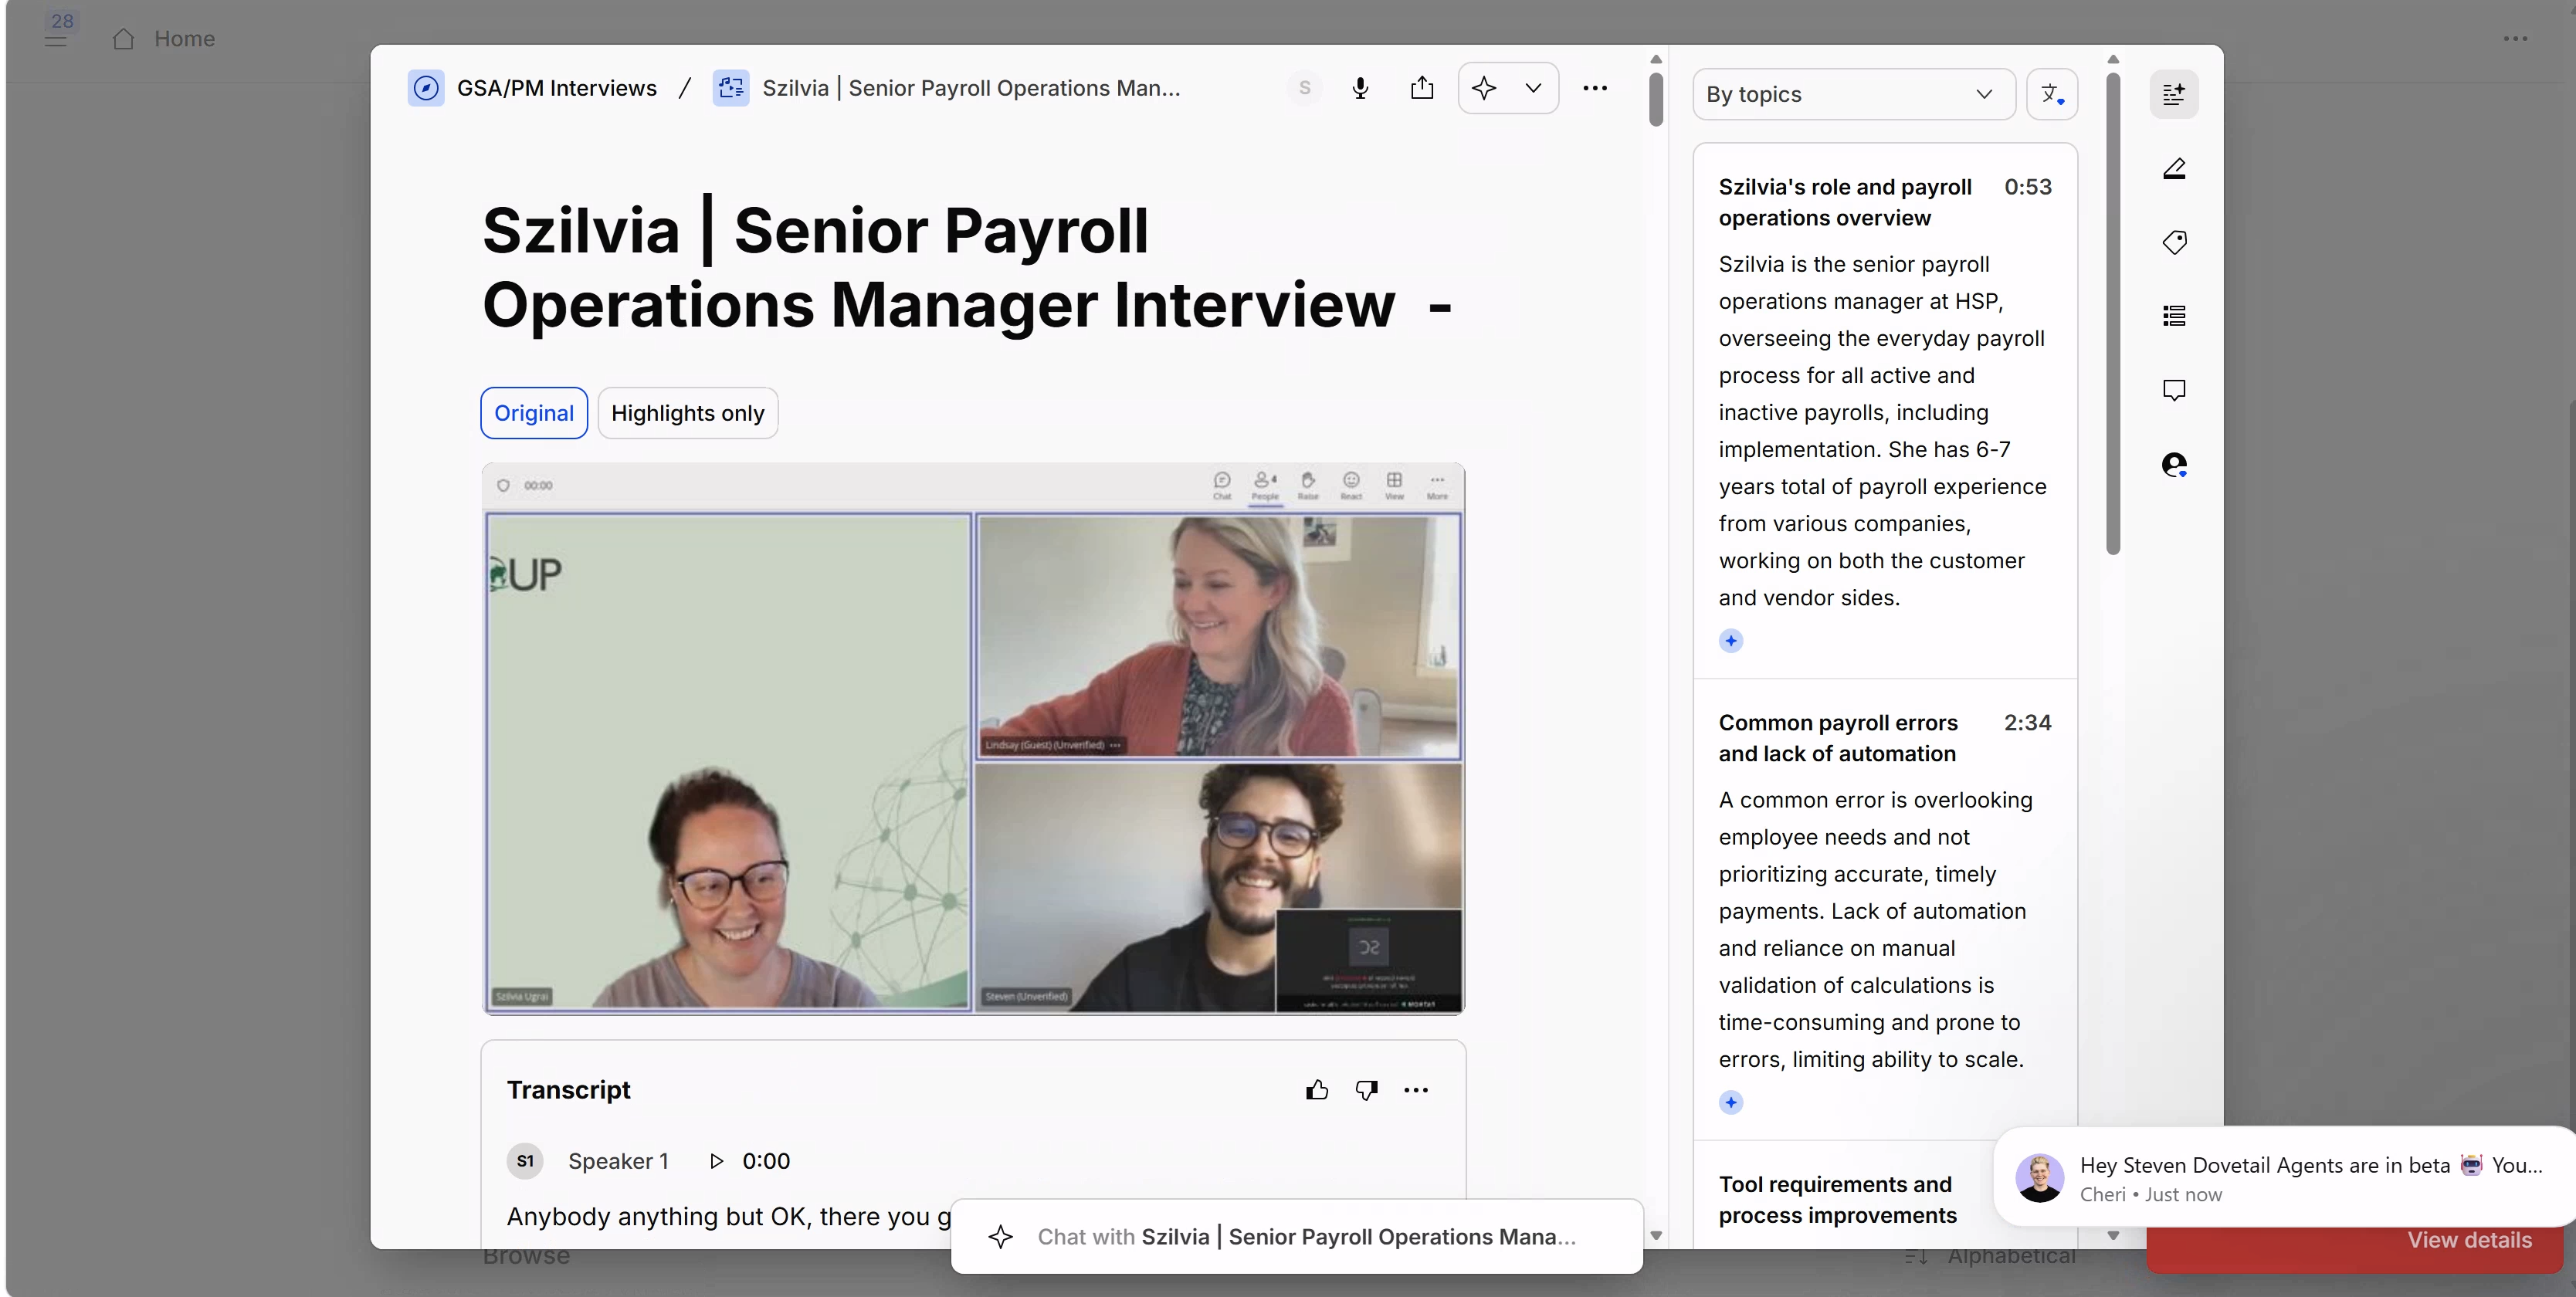Expand the AI sparkle dropdown arrow
Viewport: 2576px width, 1297px height.
[1533, 88]
